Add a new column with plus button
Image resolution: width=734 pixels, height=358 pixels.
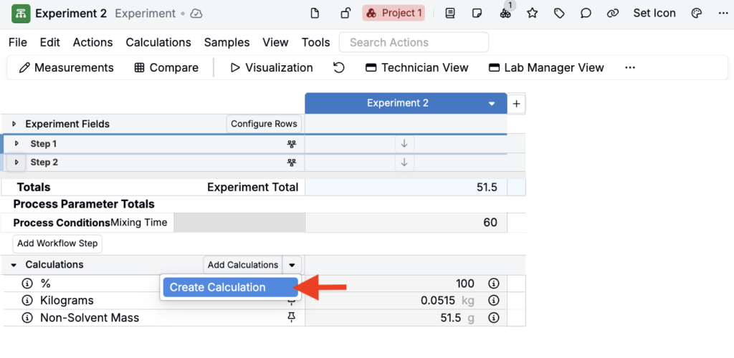(516, 104)
